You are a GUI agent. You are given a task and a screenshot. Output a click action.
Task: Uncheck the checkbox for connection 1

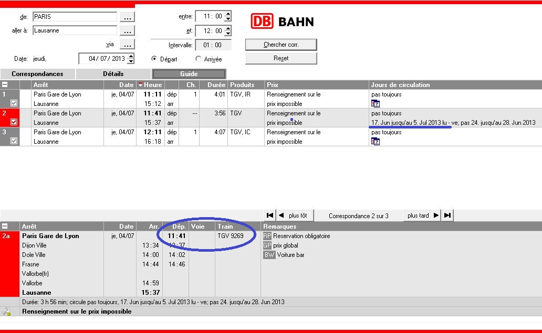[x=14, y=103]
